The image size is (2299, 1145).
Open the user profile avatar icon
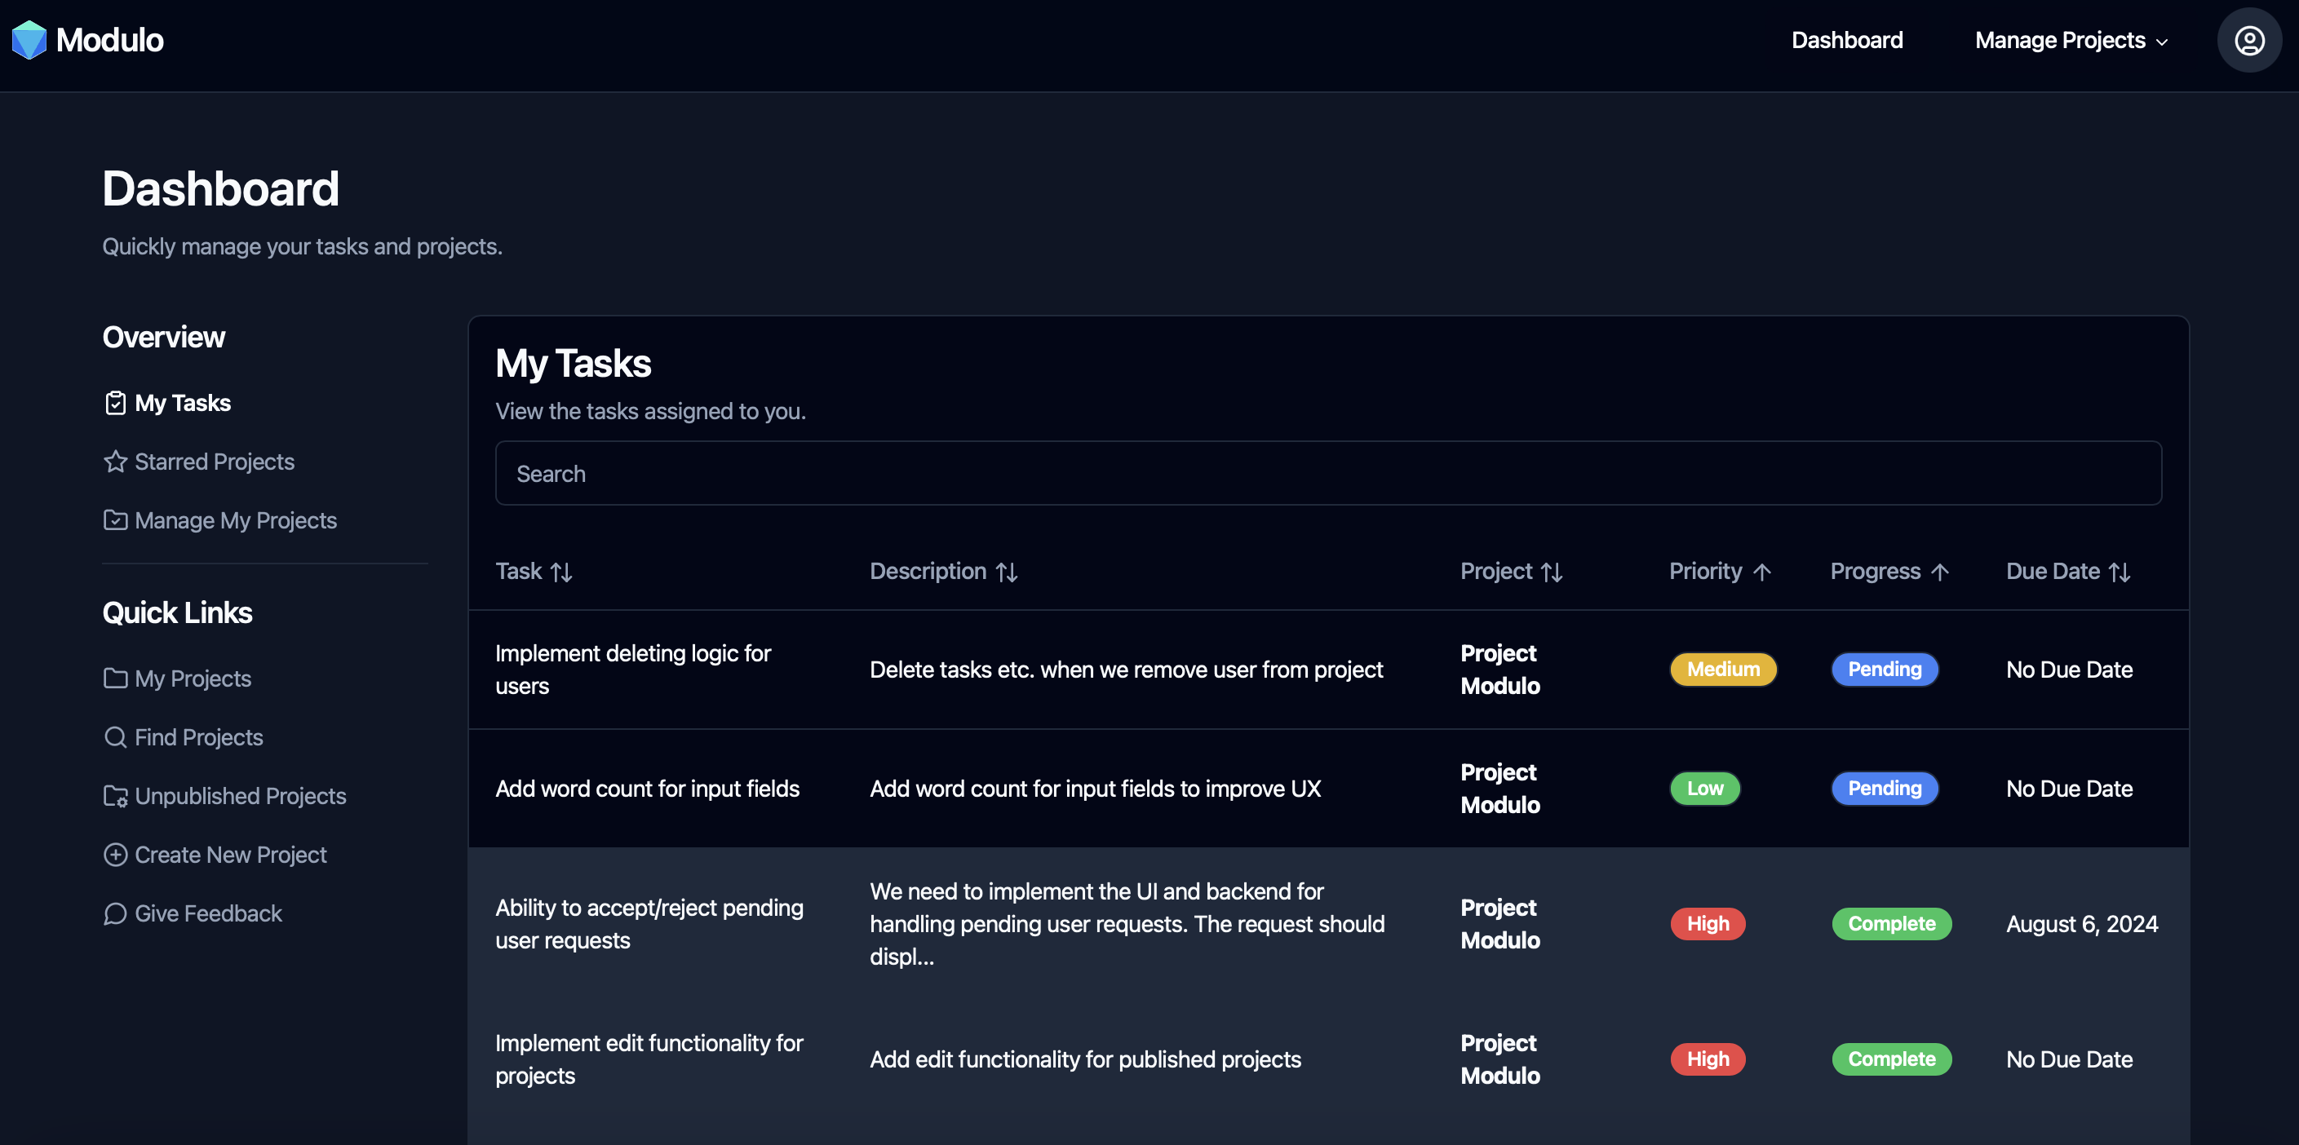[x=2248, y=40]
